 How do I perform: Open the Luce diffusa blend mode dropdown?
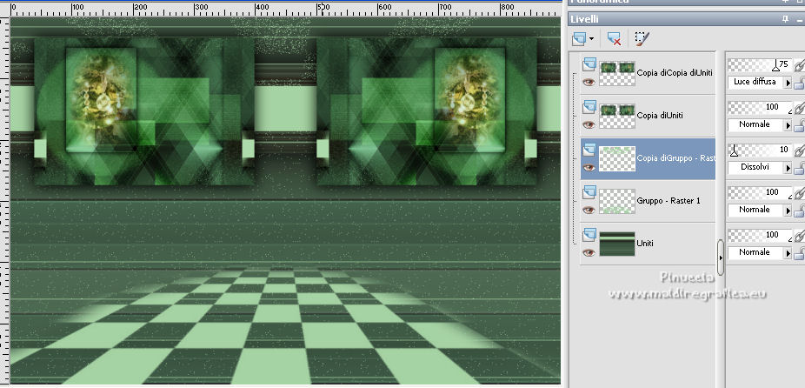788,83
